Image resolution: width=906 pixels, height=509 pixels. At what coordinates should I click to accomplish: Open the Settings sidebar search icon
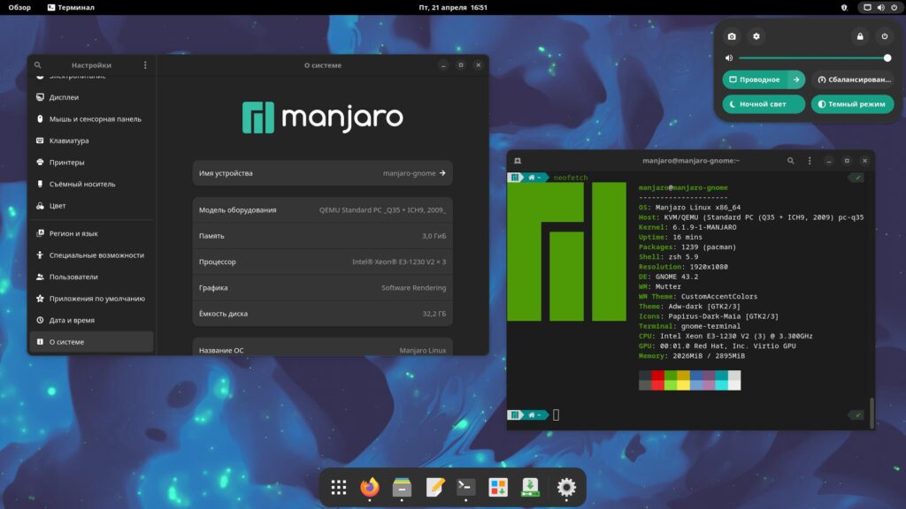click(38, 65)
